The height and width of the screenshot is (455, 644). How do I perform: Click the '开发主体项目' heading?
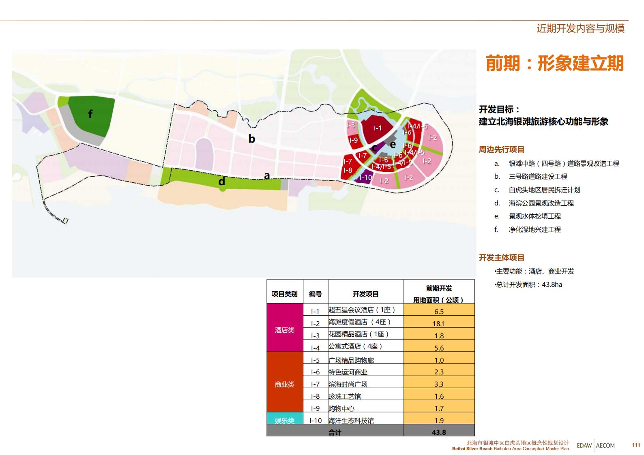pyautogui.click(x=502, y=258)
